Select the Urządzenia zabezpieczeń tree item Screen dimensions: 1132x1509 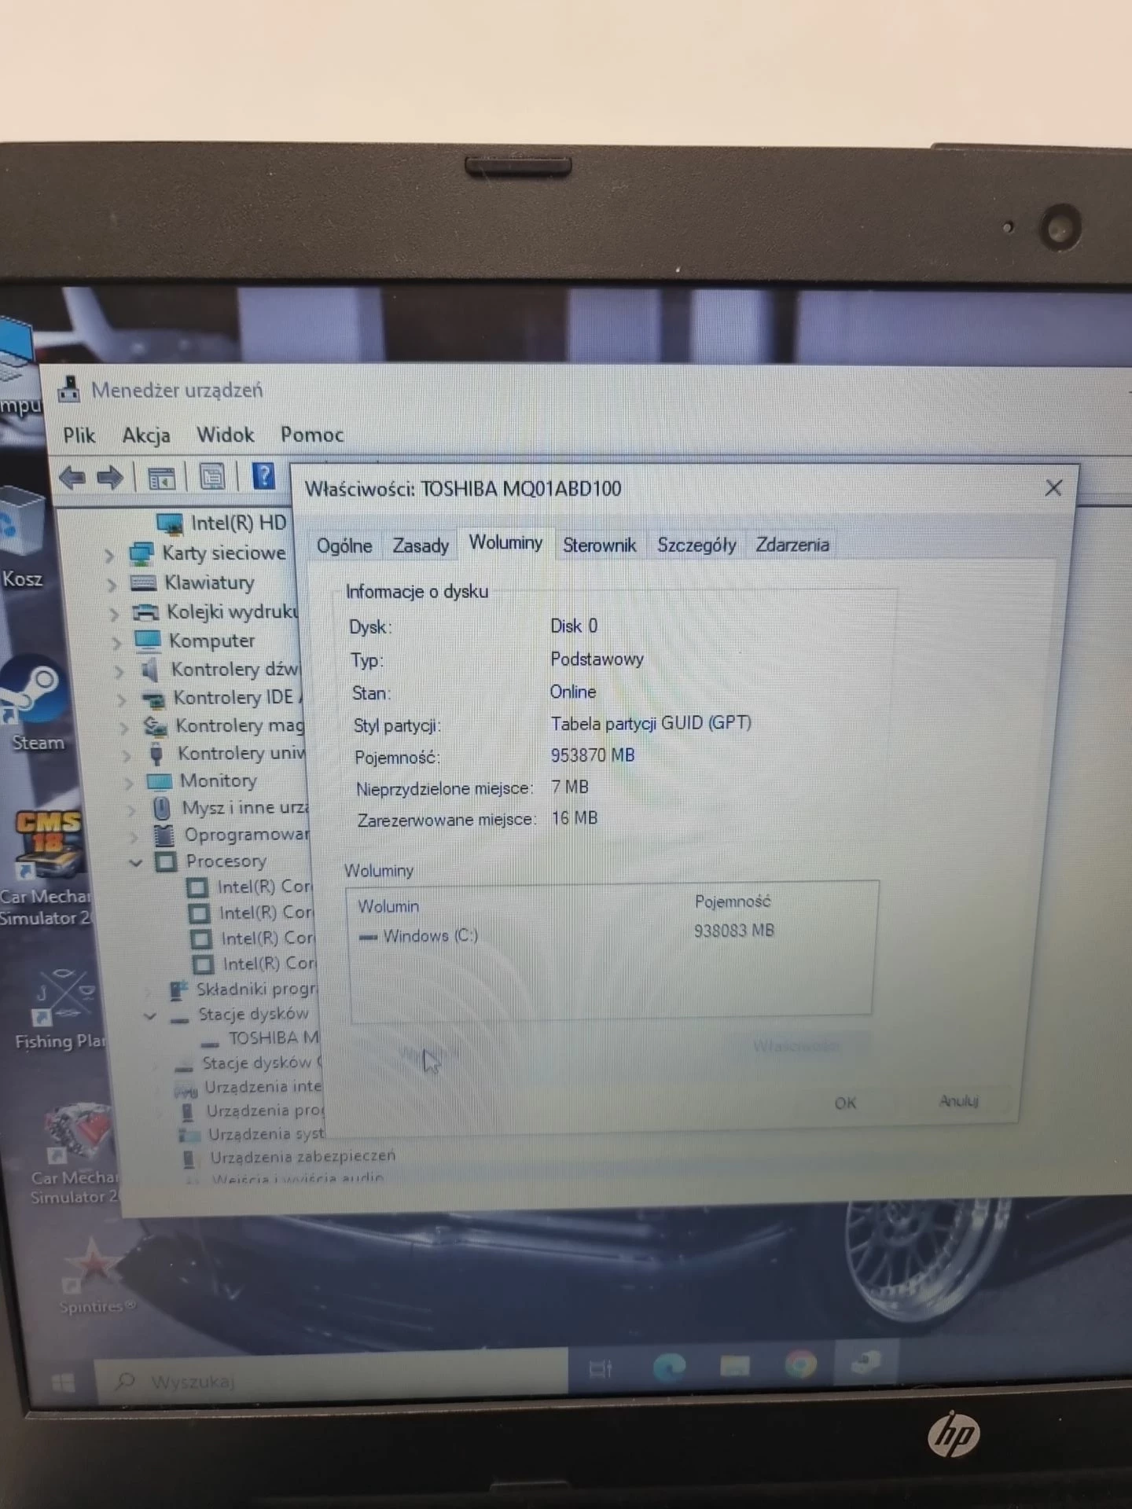302,1157
